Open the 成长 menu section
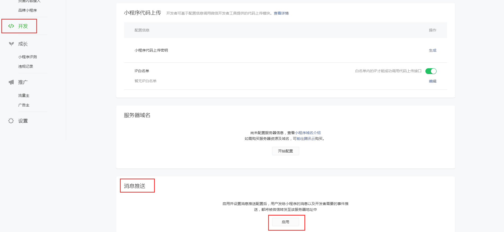 tap(23, 44)
